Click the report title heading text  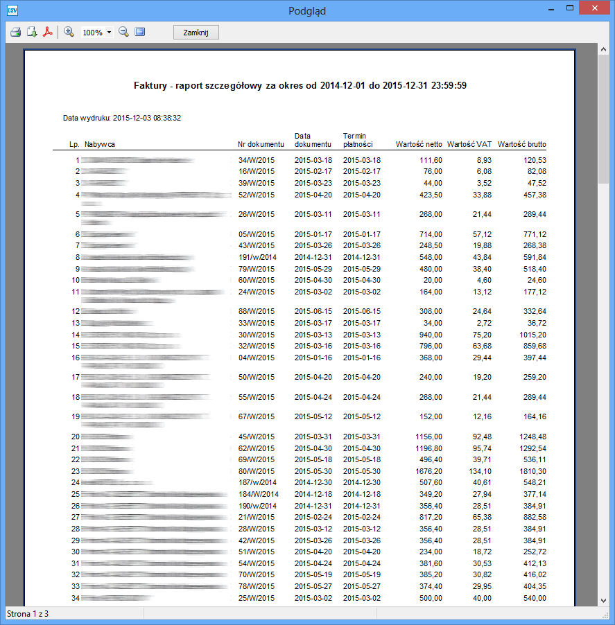300,85
